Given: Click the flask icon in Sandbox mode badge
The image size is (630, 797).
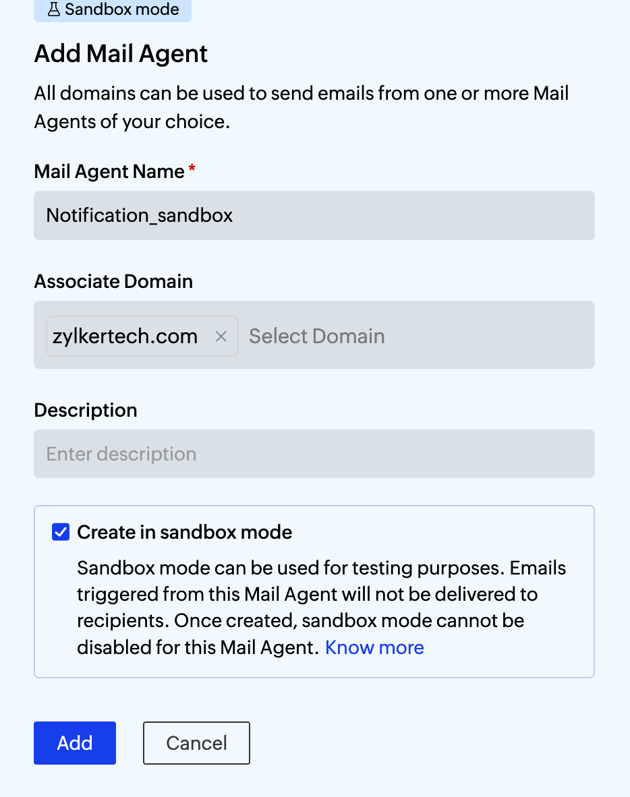Looking at the screenshot, I should [53, 9].
